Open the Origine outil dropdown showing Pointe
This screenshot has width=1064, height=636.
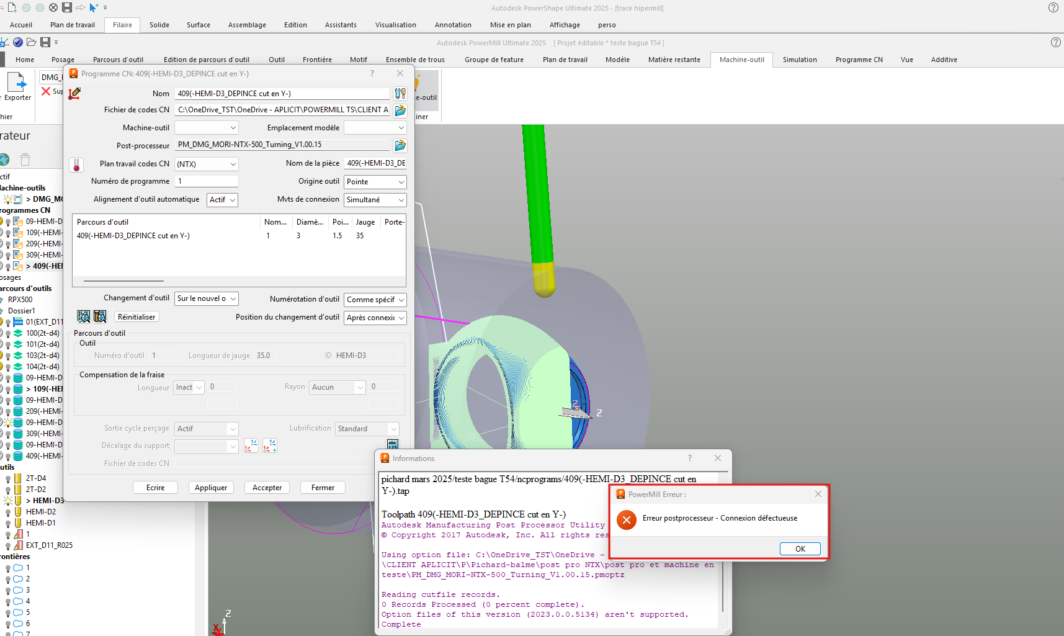(375, 182)
